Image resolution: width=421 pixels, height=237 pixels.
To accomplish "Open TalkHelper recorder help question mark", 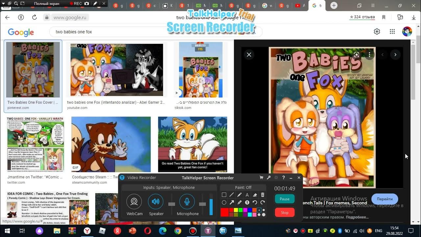I will [284, 177].
